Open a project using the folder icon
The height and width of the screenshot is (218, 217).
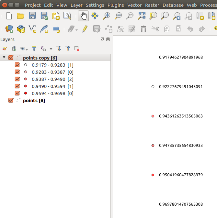click(x=21, y=16)
